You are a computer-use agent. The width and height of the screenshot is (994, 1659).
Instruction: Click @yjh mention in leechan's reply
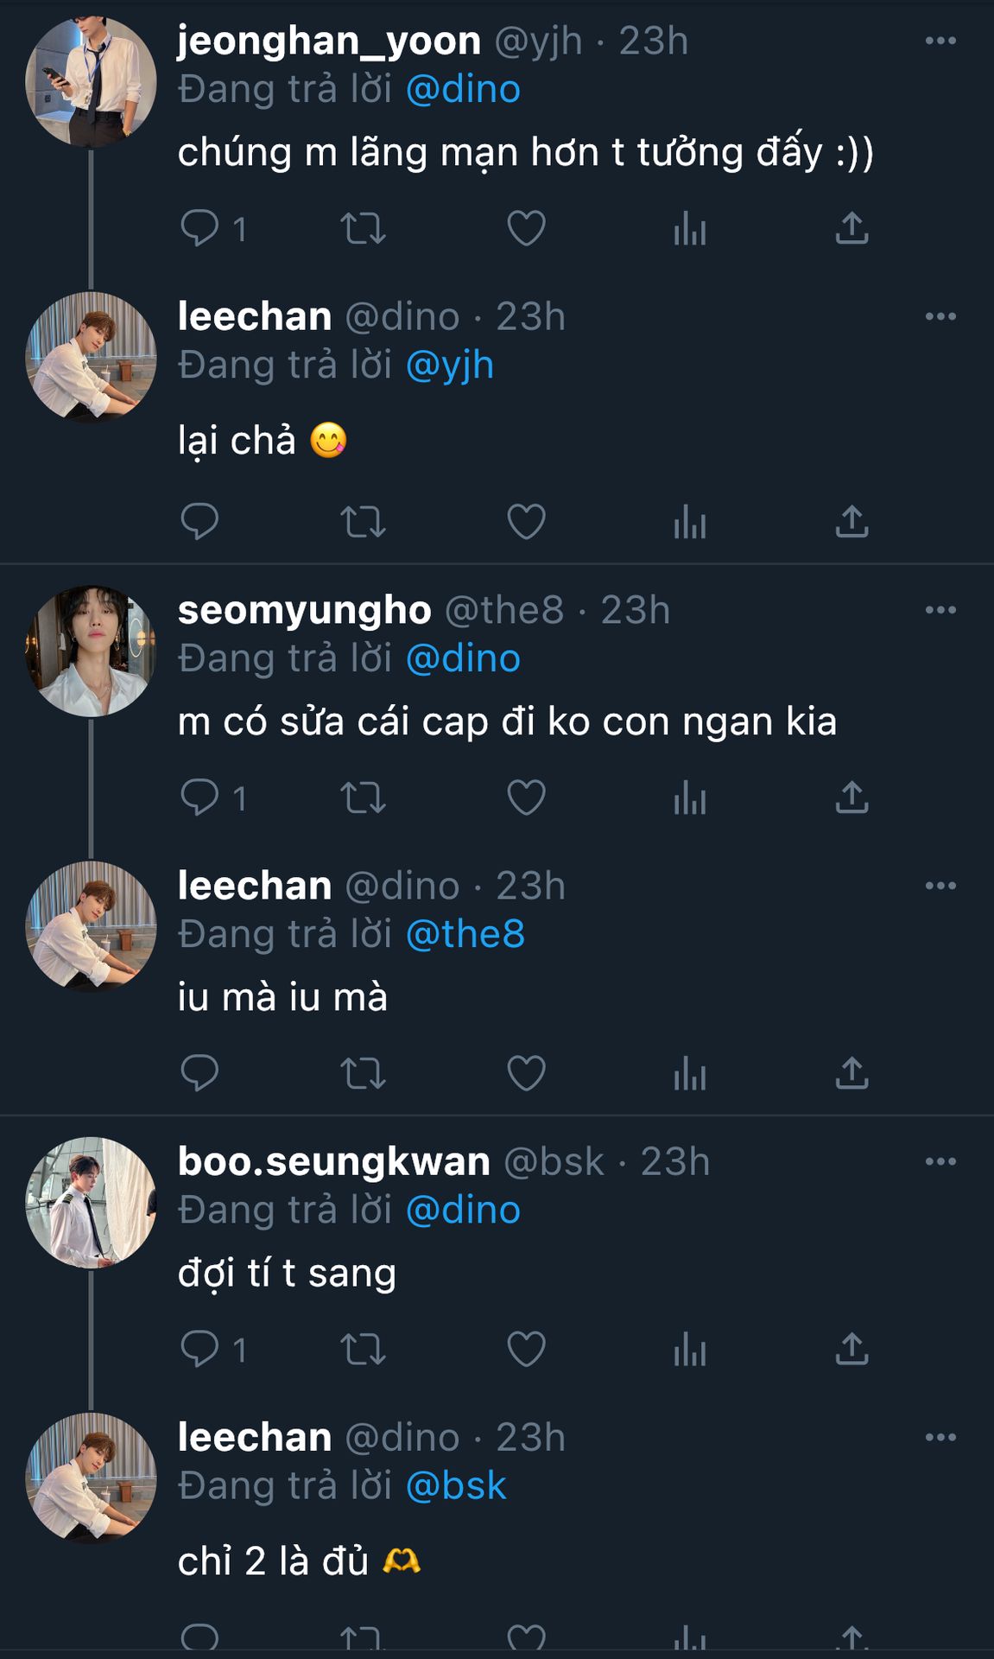click(449, 365)
